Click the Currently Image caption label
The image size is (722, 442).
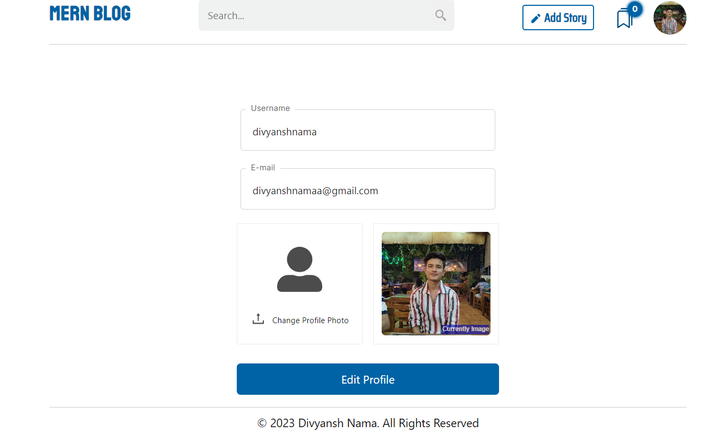pyautogui.click(x=466, y=328)
